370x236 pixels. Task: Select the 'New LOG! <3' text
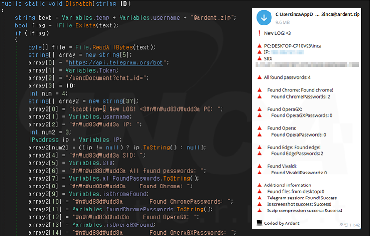[x=277, y=33]
